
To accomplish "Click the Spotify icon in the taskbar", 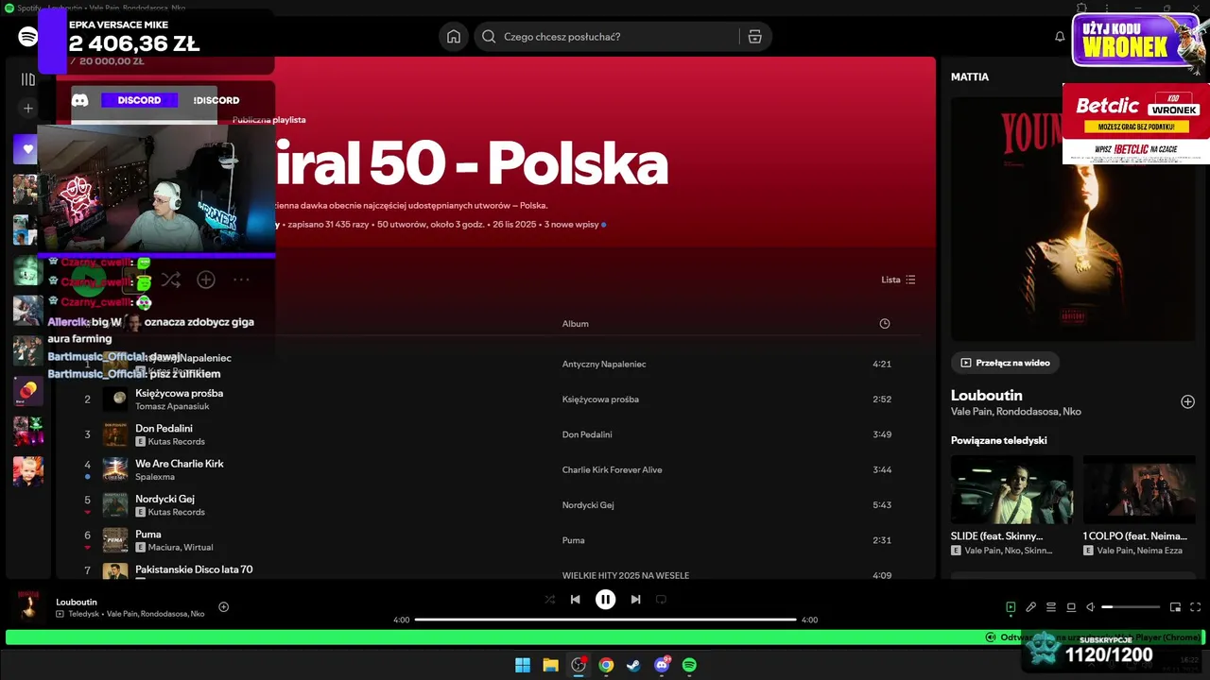I will 689,665.
